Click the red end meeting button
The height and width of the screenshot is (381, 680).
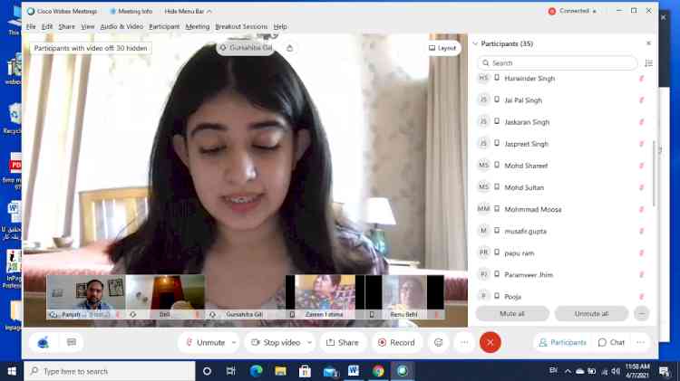(490, 343)
